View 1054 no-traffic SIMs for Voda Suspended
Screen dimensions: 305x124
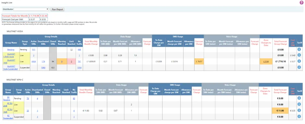coord(79,68)
